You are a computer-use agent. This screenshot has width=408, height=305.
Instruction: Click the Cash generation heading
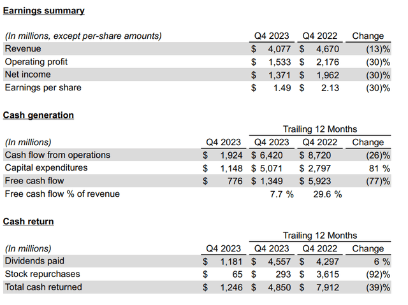click(38, 115)
